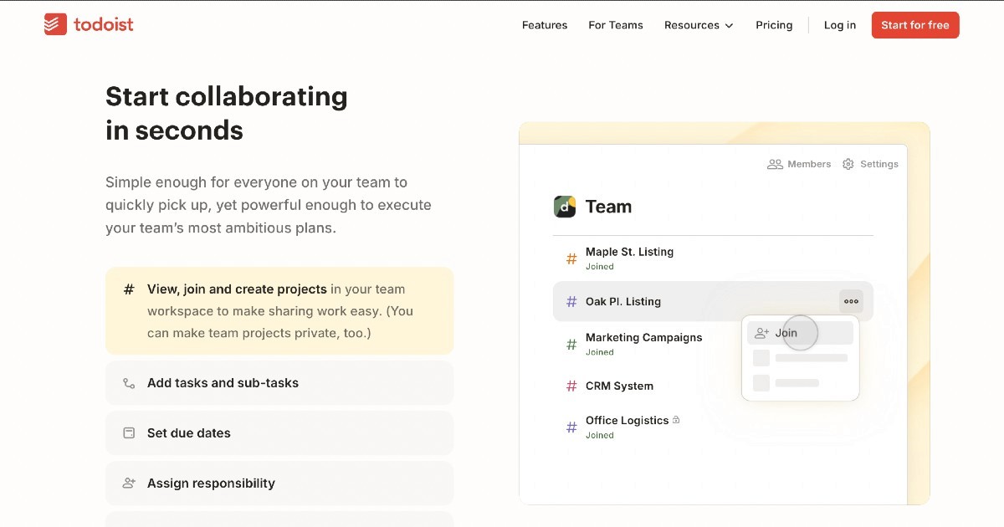The height and width of the screenshot is (527, 1004).
Task: Open the Features page from the navigation
Action: [x=545, y=25]
